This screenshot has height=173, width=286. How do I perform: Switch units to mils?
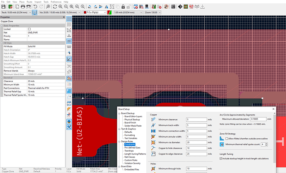[x=69, y=41]
